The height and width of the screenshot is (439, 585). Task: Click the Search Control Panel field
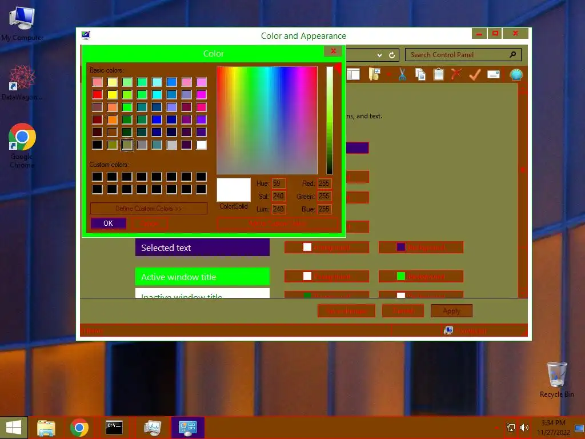[463, 55]
